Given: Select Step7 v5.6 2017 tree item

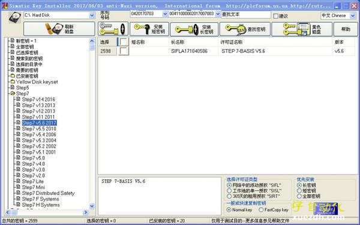Looking at the screenshot, I should point(39,123).
